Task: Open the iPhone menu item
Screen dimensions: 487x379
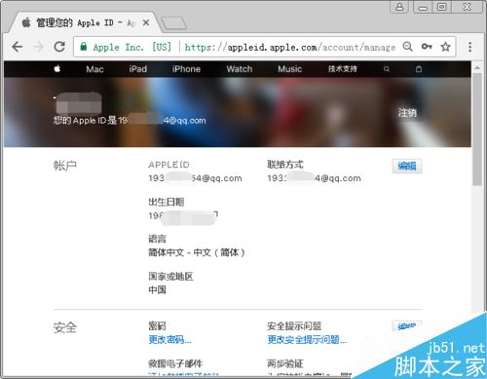Action: click(x=186, y=69)
